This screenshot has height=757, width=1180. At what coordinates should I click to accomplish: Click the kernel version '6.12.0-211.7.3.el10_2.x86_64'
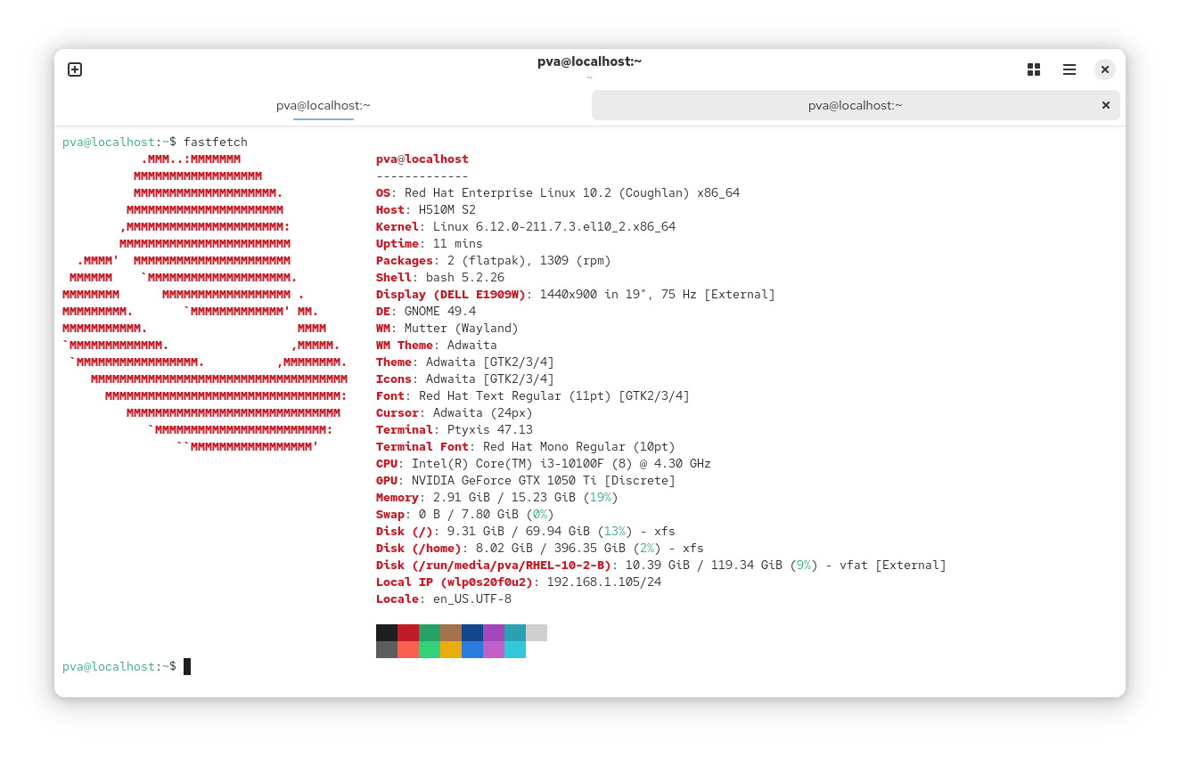[576, 226]
